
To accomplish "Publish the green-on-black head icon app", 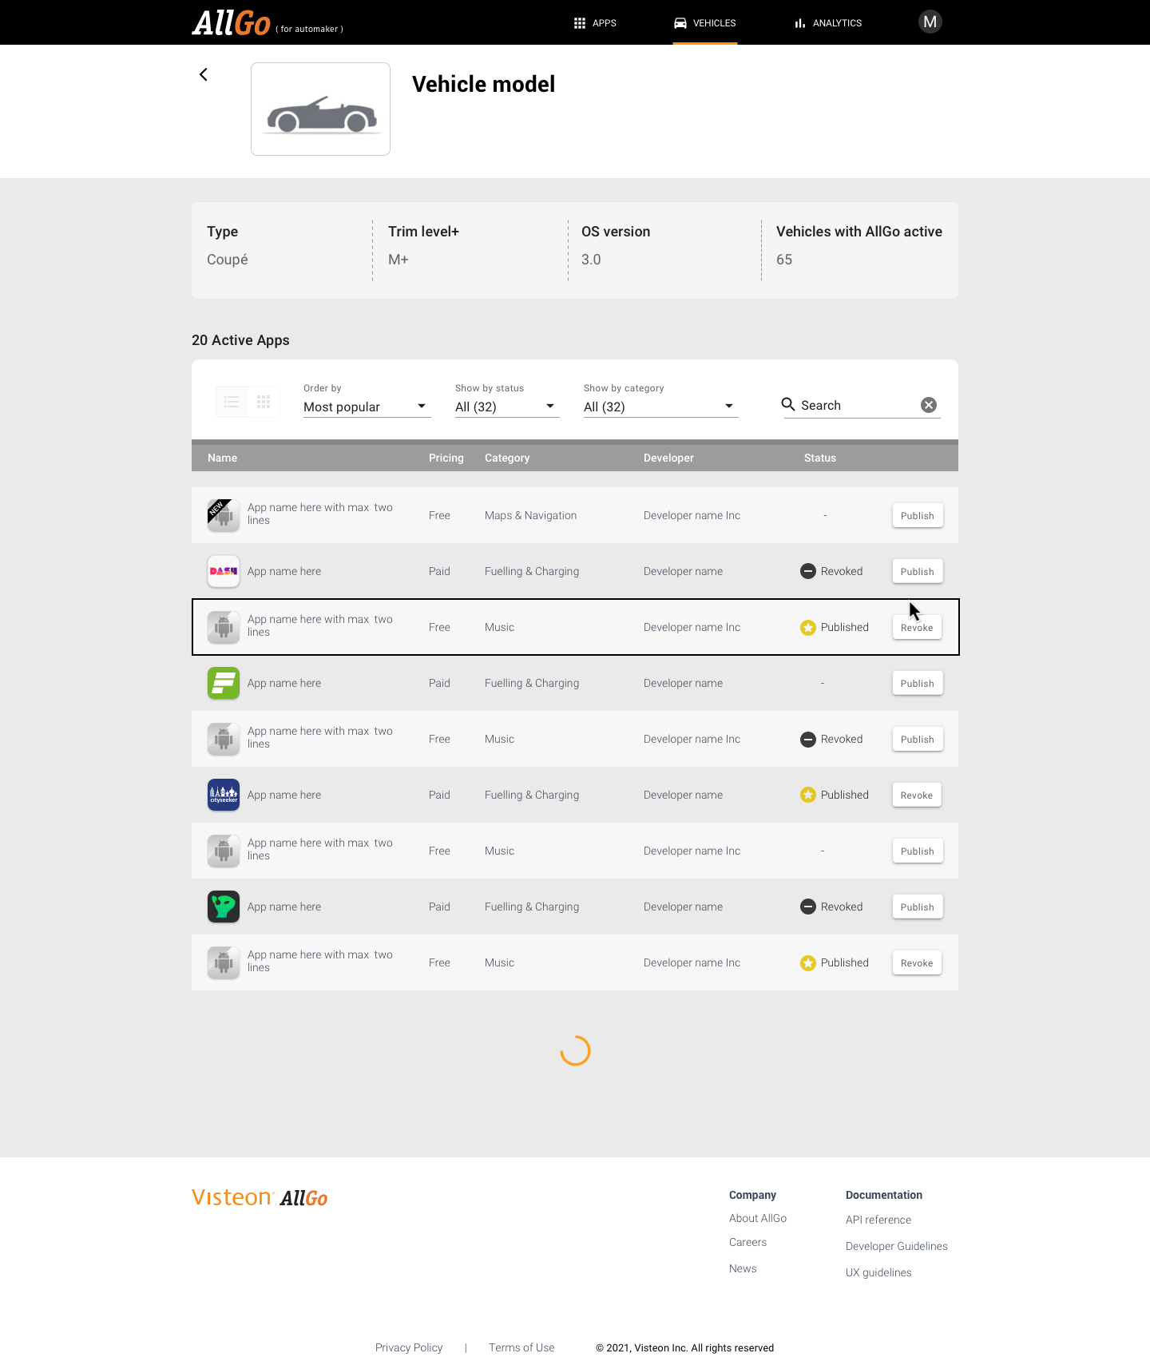I will point(918,907).
